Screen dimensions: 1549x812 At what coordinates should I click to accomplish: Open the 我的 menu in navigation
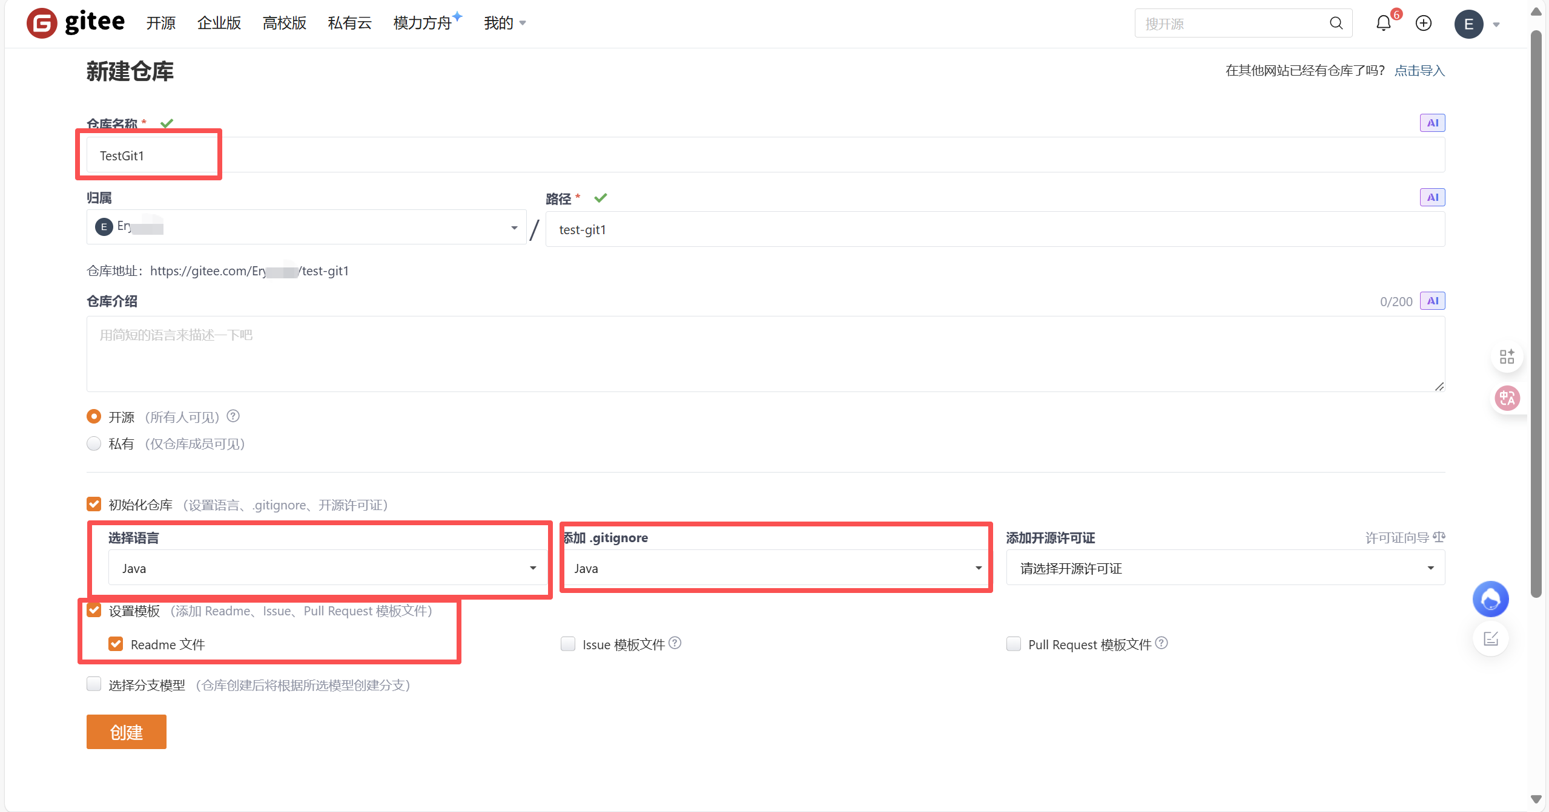[504, 24]
